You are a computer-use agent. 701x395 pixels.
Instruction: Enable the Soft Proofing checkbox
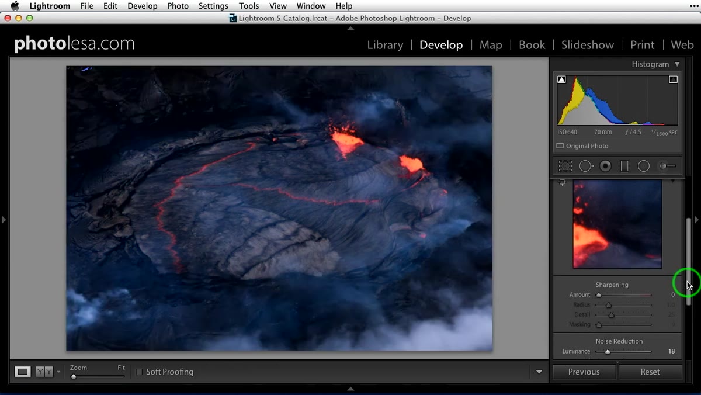click(x=139, y=372)
